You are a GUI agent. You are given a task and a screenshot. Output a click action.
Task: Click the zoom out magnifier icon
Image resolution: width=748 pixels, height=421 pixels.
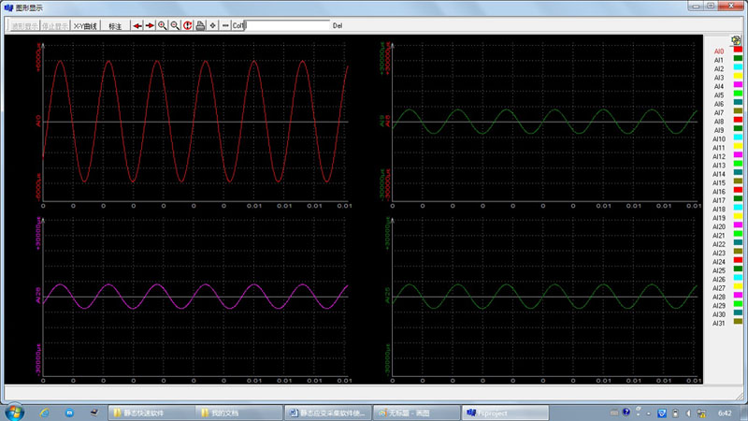[x=175, y=25]
